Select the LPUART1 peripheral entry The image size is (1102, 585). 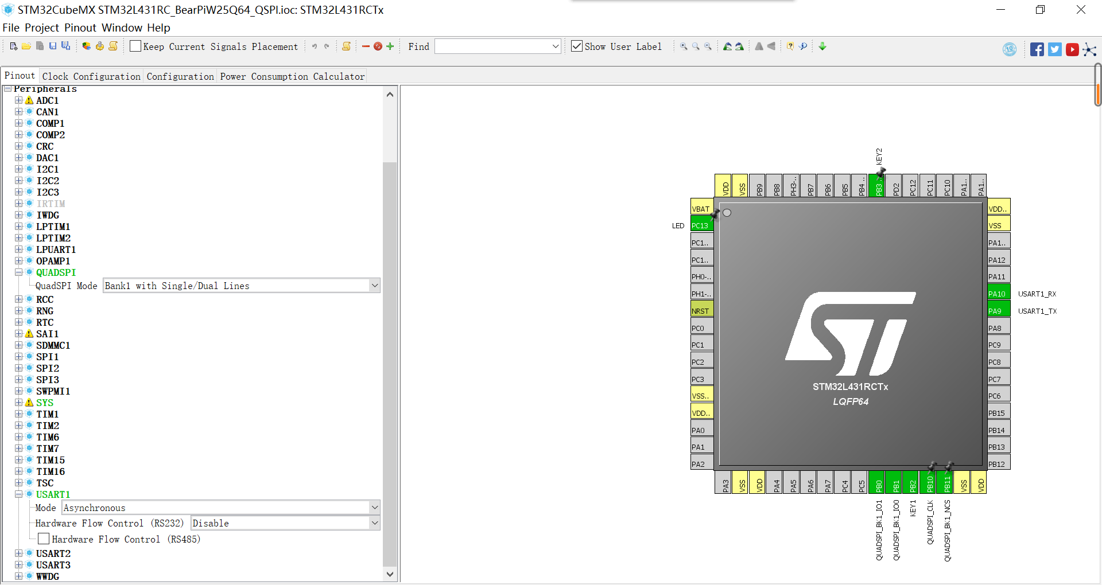pyautogui.click(x=56, y=249)
